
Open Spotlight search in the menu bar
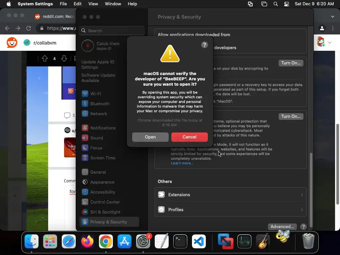point(276,4)
